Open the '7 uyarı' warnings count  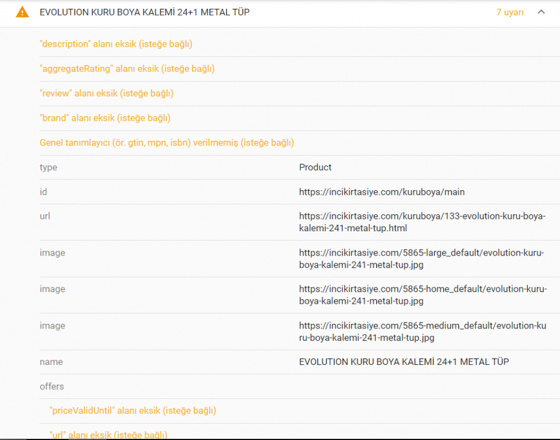click(509, 12)
